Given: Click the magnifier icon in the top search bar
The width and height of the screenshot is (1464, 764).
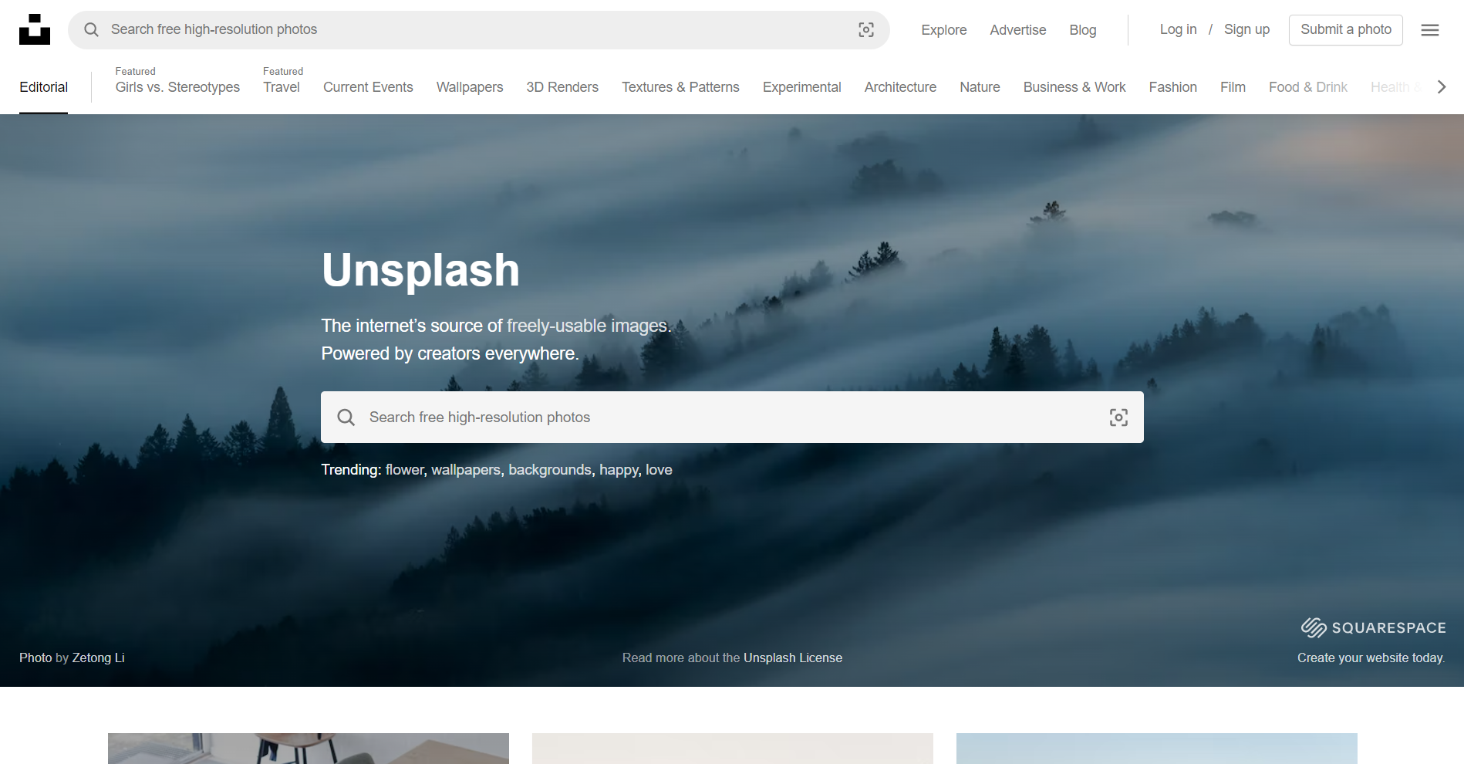Looking at the screenshot, I should (91, 29).
